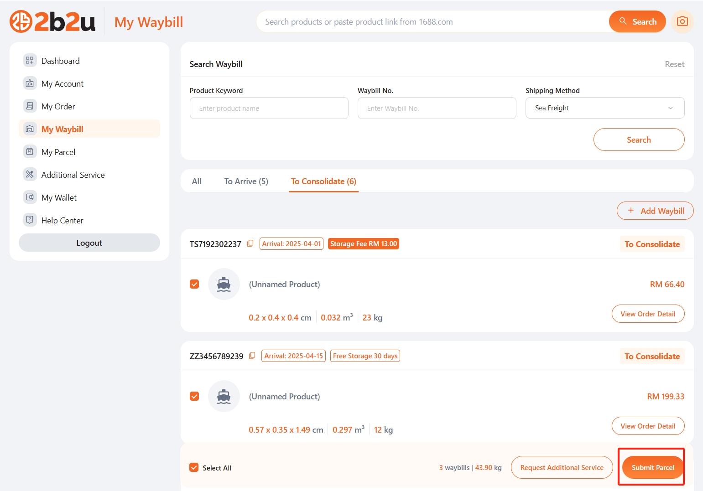
Task: Click the 2b2u logo
Action: [52, 21]
